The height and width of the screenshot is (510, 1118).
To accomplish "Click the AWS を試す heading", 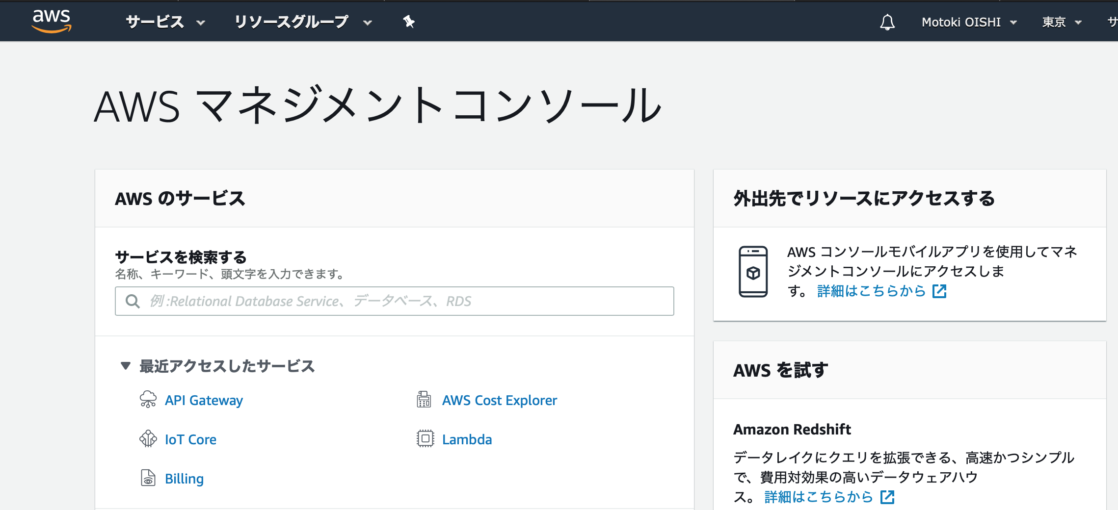I will (x=781, y=370).
